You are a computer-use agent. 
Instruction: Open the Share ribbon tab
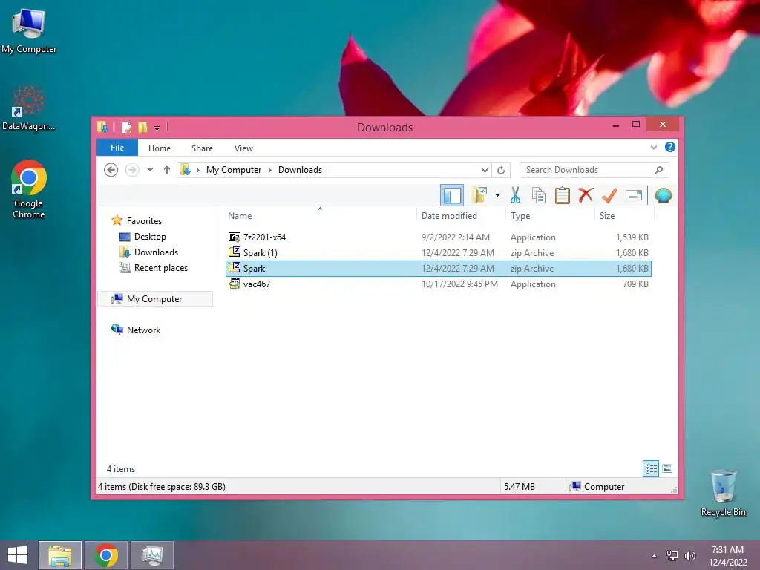point(202,148)
